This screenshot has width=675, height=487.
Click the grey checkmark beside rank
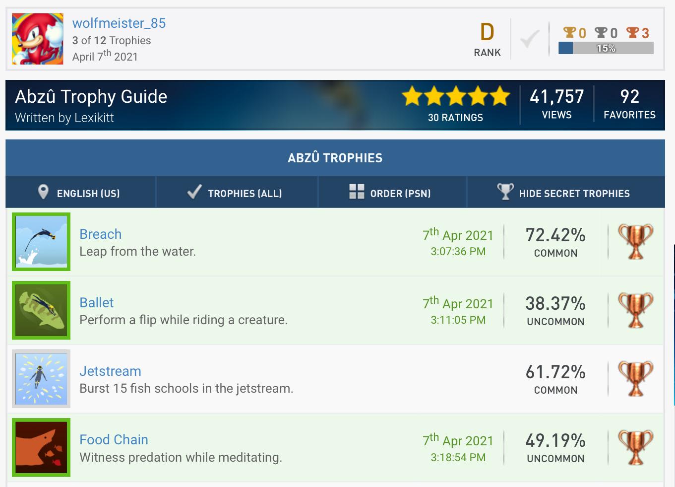coord(530,39)
